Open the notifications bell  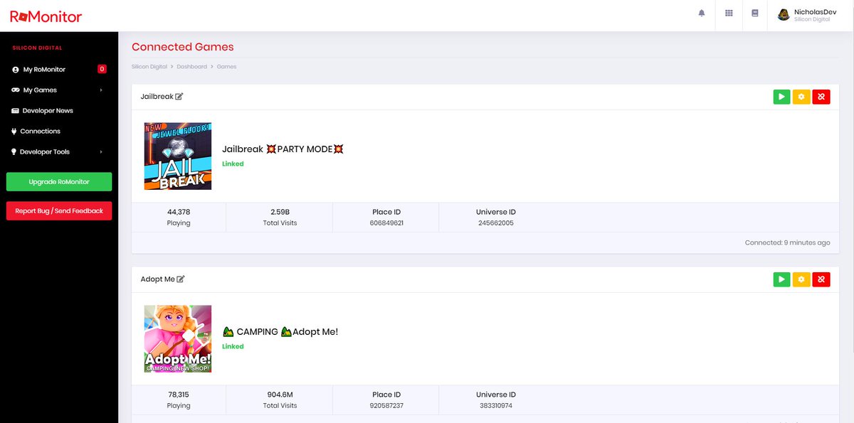click(702, 13)
